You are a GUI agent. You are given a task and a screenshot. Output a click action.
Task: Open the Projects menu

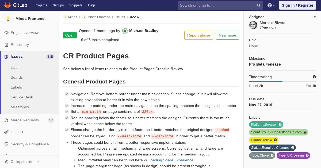41,5
